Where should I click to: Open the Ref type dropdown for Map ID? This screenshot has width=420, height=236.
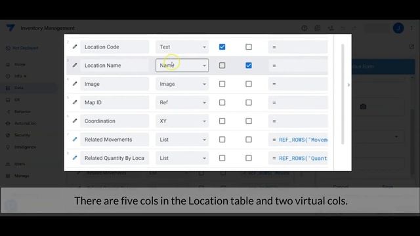tap(182, 102)
